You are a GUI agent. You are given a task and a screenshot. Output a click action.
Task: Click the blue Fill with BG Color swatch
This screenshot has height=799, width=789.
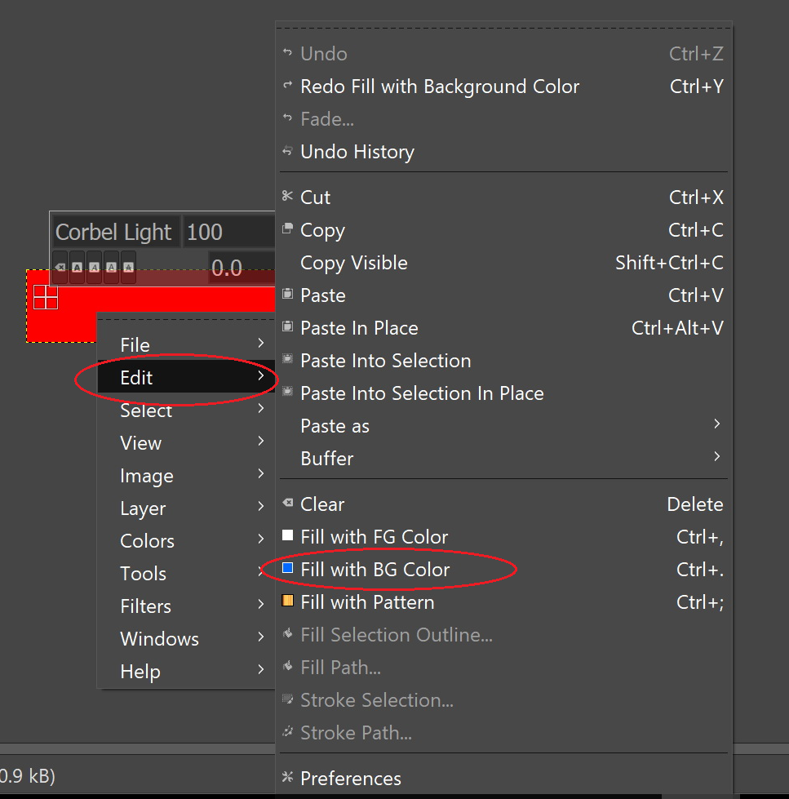point(287,568)
